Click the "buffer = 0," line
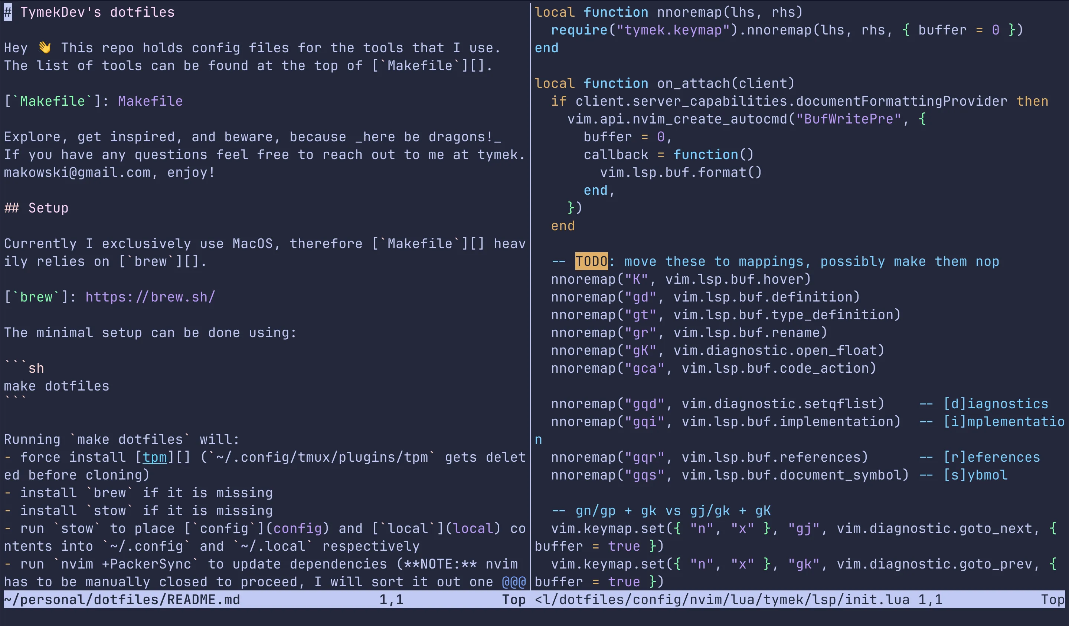 [x=628, y=136]
